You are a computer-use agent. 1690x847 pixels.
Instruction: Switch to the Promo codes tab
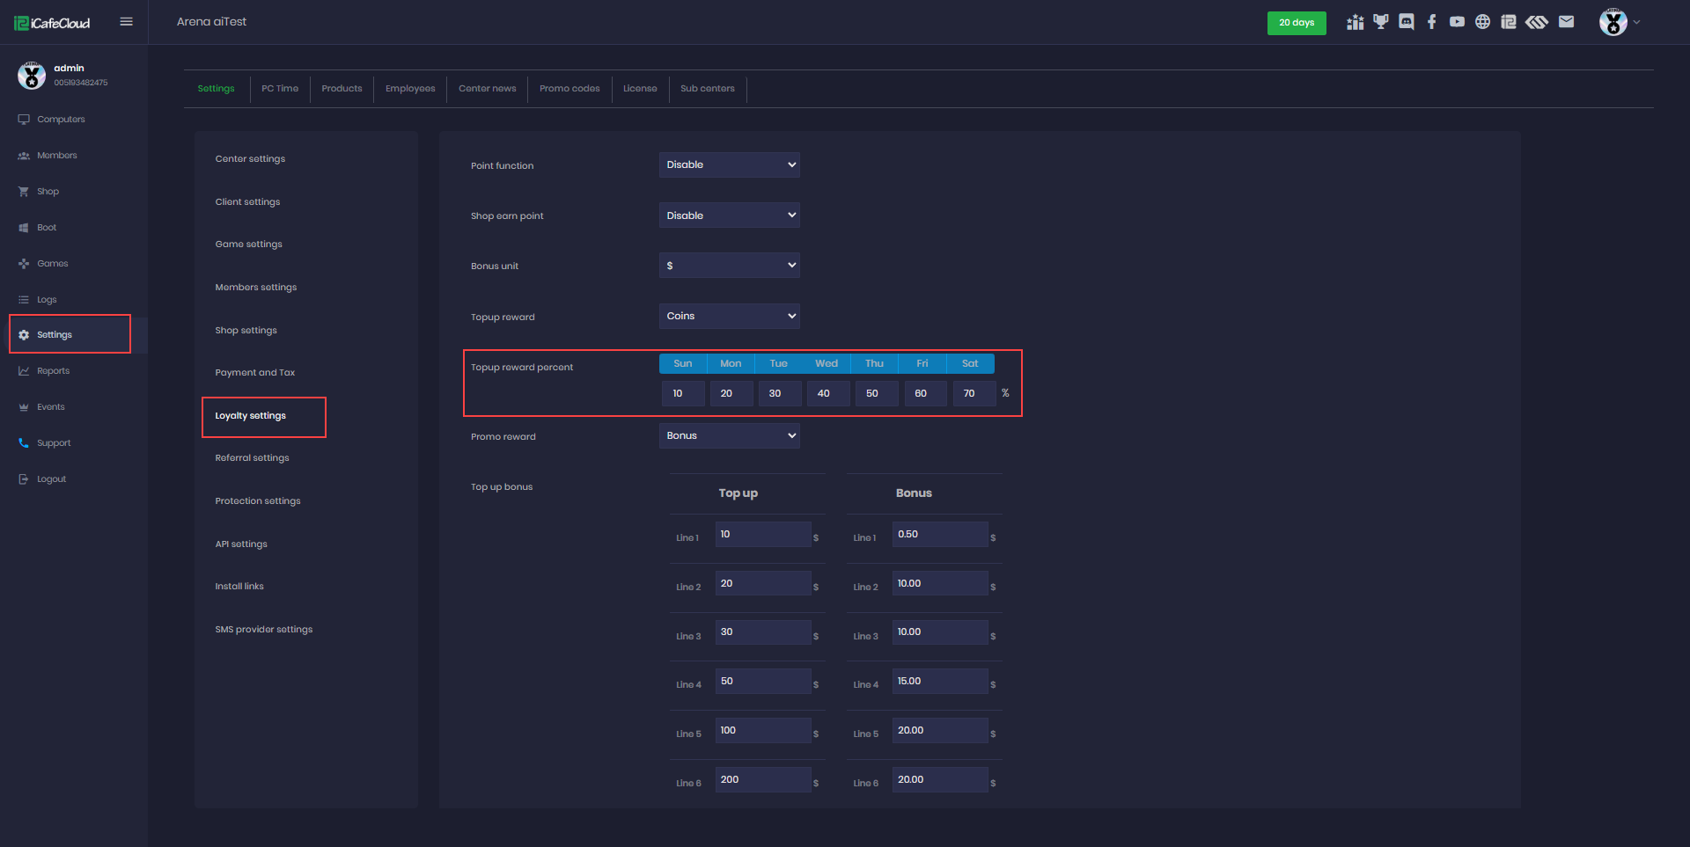569,89
